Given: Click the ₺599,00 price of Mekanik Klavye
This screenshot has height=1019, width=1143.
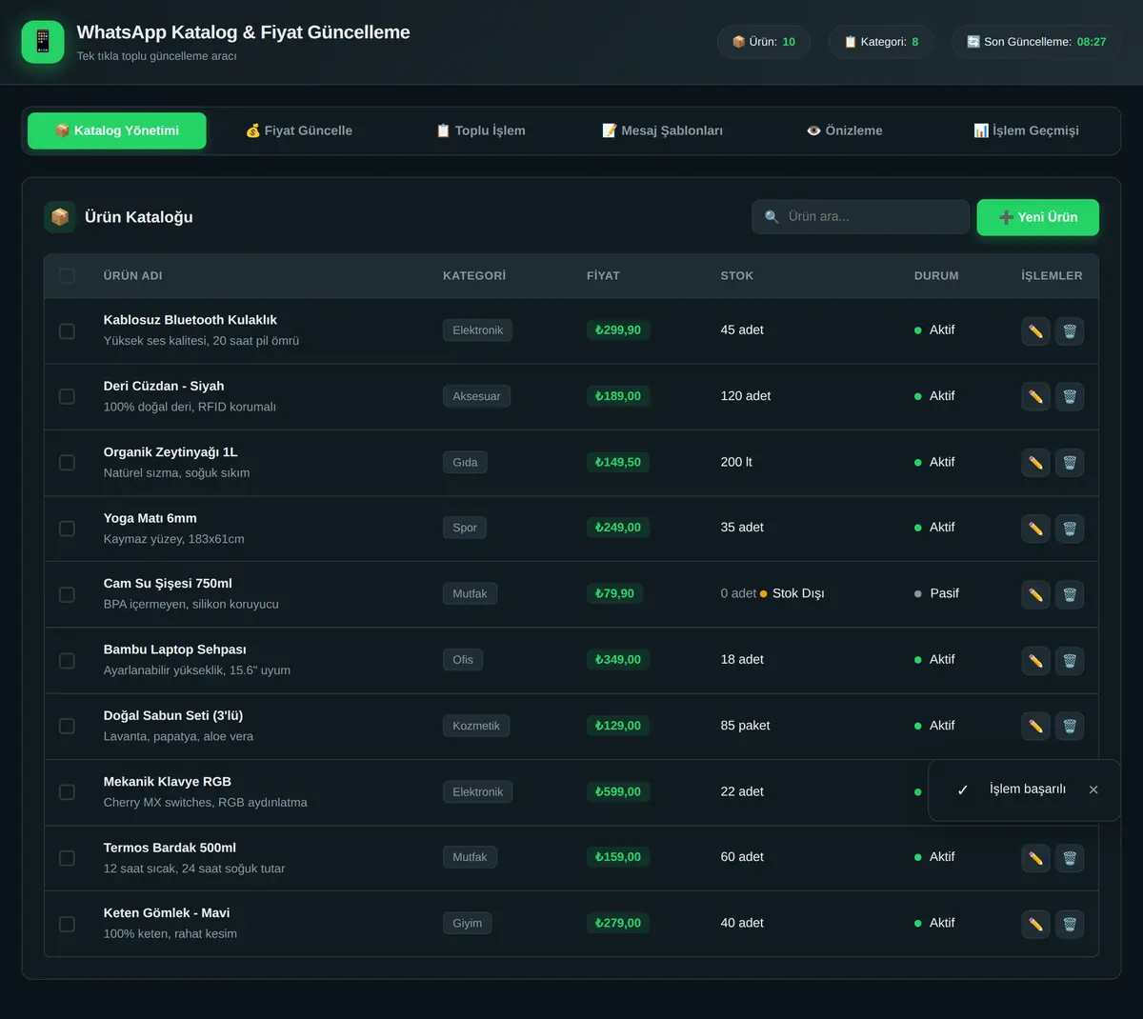Looking at the screenshot, I should point(618,791).
